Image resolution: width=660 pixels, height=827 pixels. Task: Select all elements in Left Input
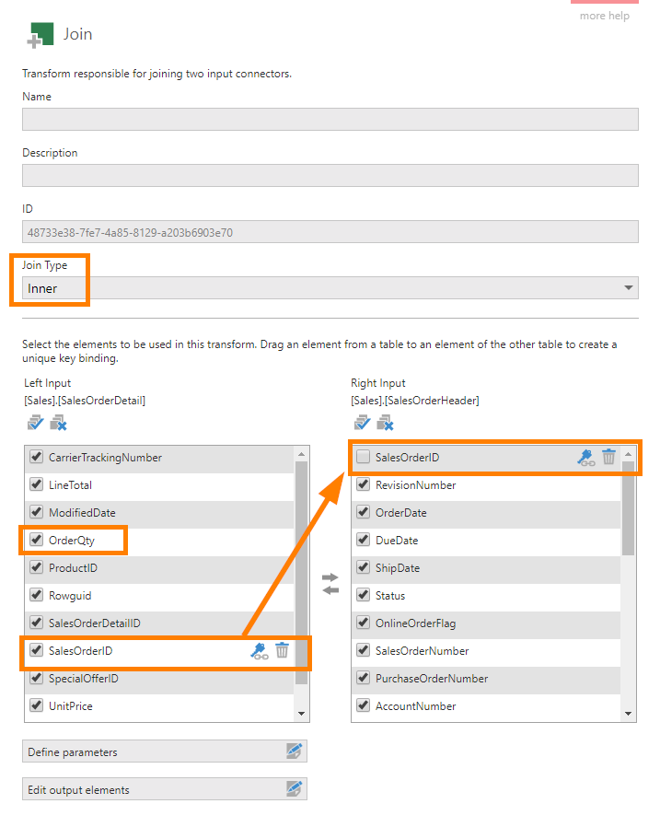pos(35,422)
